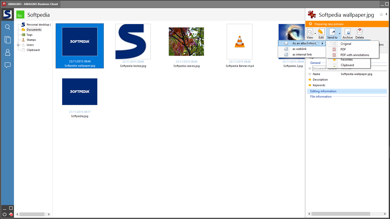Open the documents/copies icon in the sidebar
This screenshot has width=390, height=219.
coord(8,40)
